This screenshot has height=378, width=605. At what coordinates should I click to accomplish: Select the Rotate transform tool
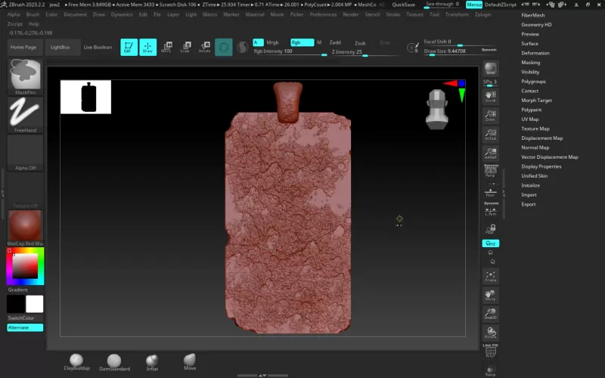click(204, 47)
